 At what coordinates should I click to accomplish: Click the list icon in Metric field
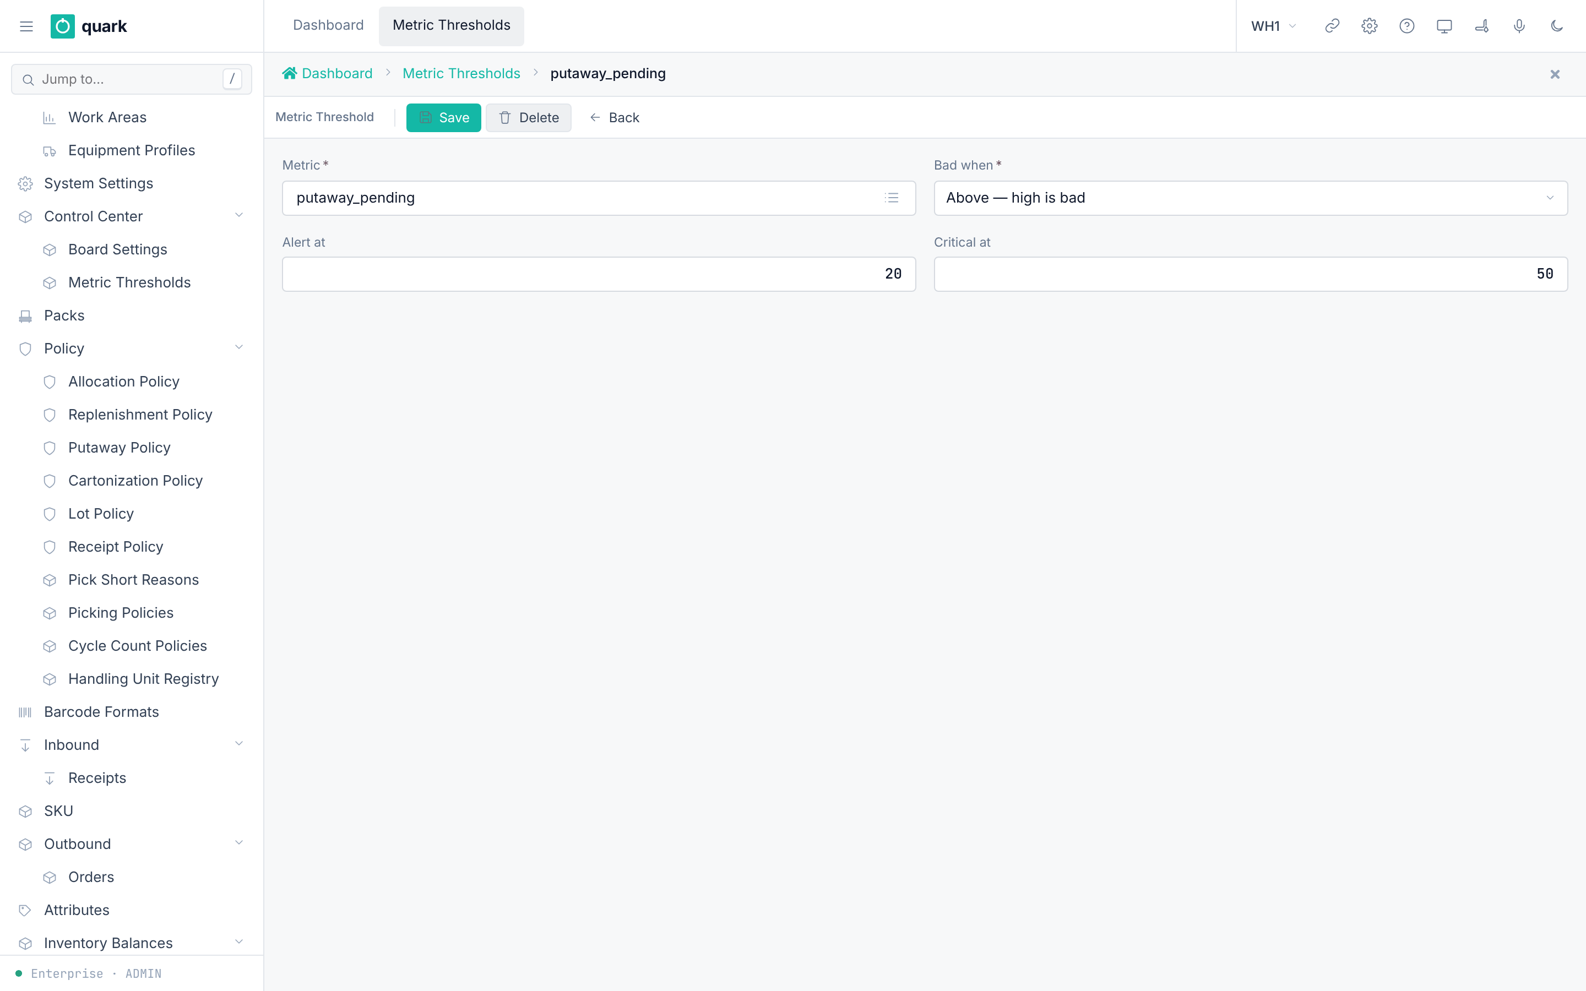click(x=892, y=198)
